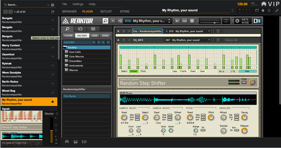The height and width of the screenshot is (148, 281).
Task: Click the pop-out window icon in VIP header
Action: [x=257, y=10]
